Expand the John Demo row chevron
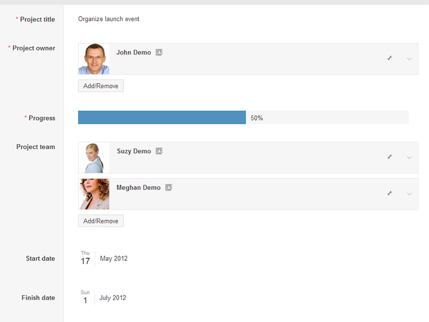 [409, 58]
